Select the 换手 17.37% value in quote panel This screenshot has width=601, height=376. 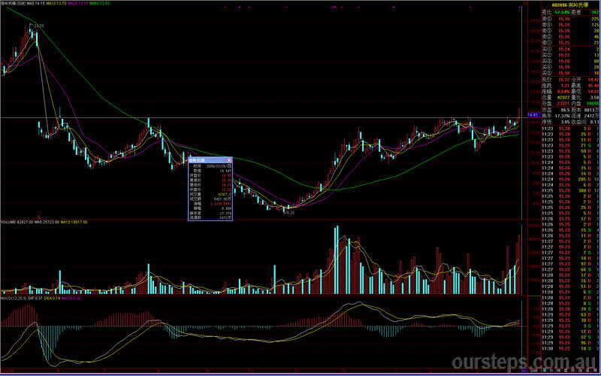563,116
